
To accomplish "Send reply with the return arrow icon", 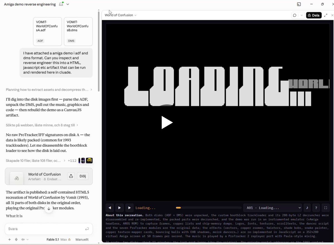I will coord(87,229).
